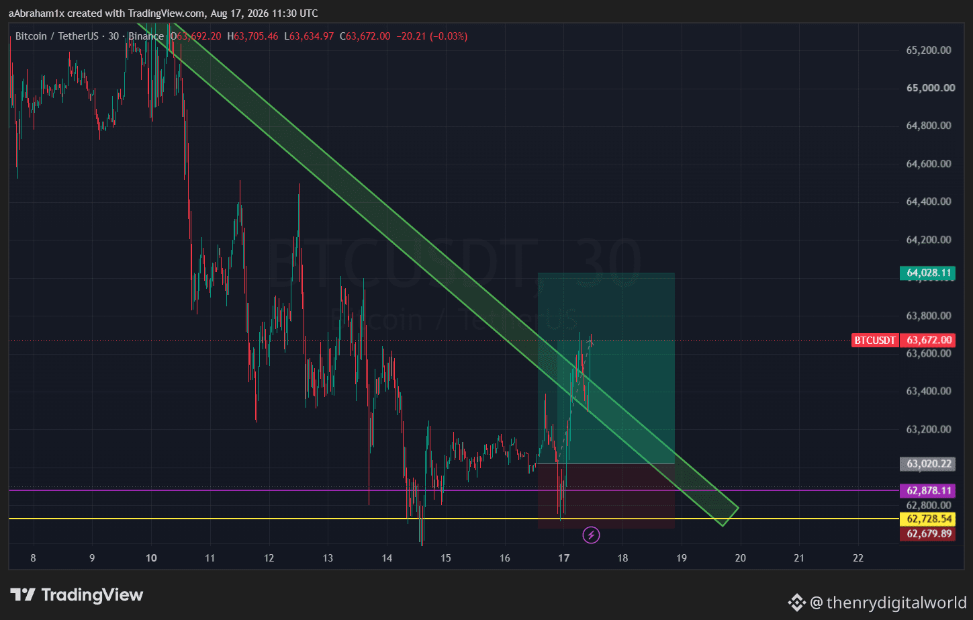This screenshot has height=620, width=973.
Task: Click the high value H63,705.46
Action: pos(252,36)
